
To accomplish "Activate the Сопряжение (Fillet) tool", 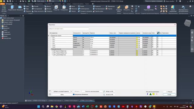I will coord(64,8).
